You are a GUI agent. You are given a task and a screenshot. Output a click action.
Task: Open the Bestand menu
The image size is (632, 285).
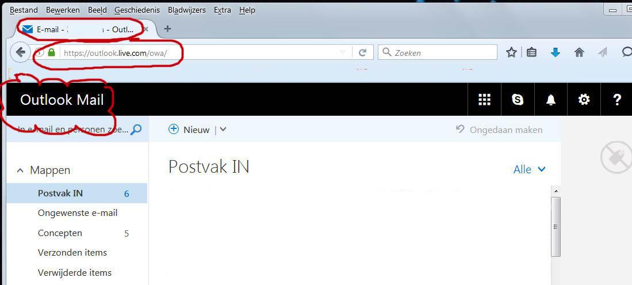click(24, 10)
